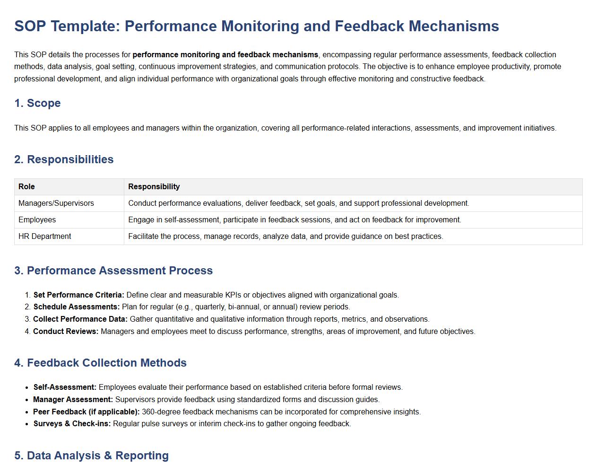This screenshot has width=597, height=465.
Task: Click the '4. Feedback Collection Methods' heading
Action: 100,363
